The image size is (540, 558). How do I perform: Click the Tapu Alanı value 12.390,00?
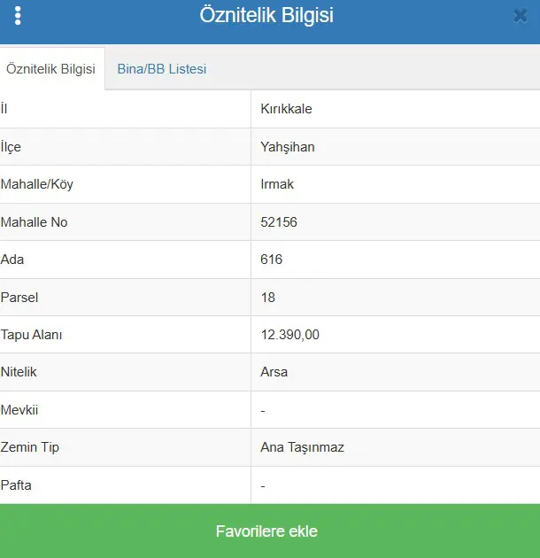pyautogui.click(x=290, y=335)
